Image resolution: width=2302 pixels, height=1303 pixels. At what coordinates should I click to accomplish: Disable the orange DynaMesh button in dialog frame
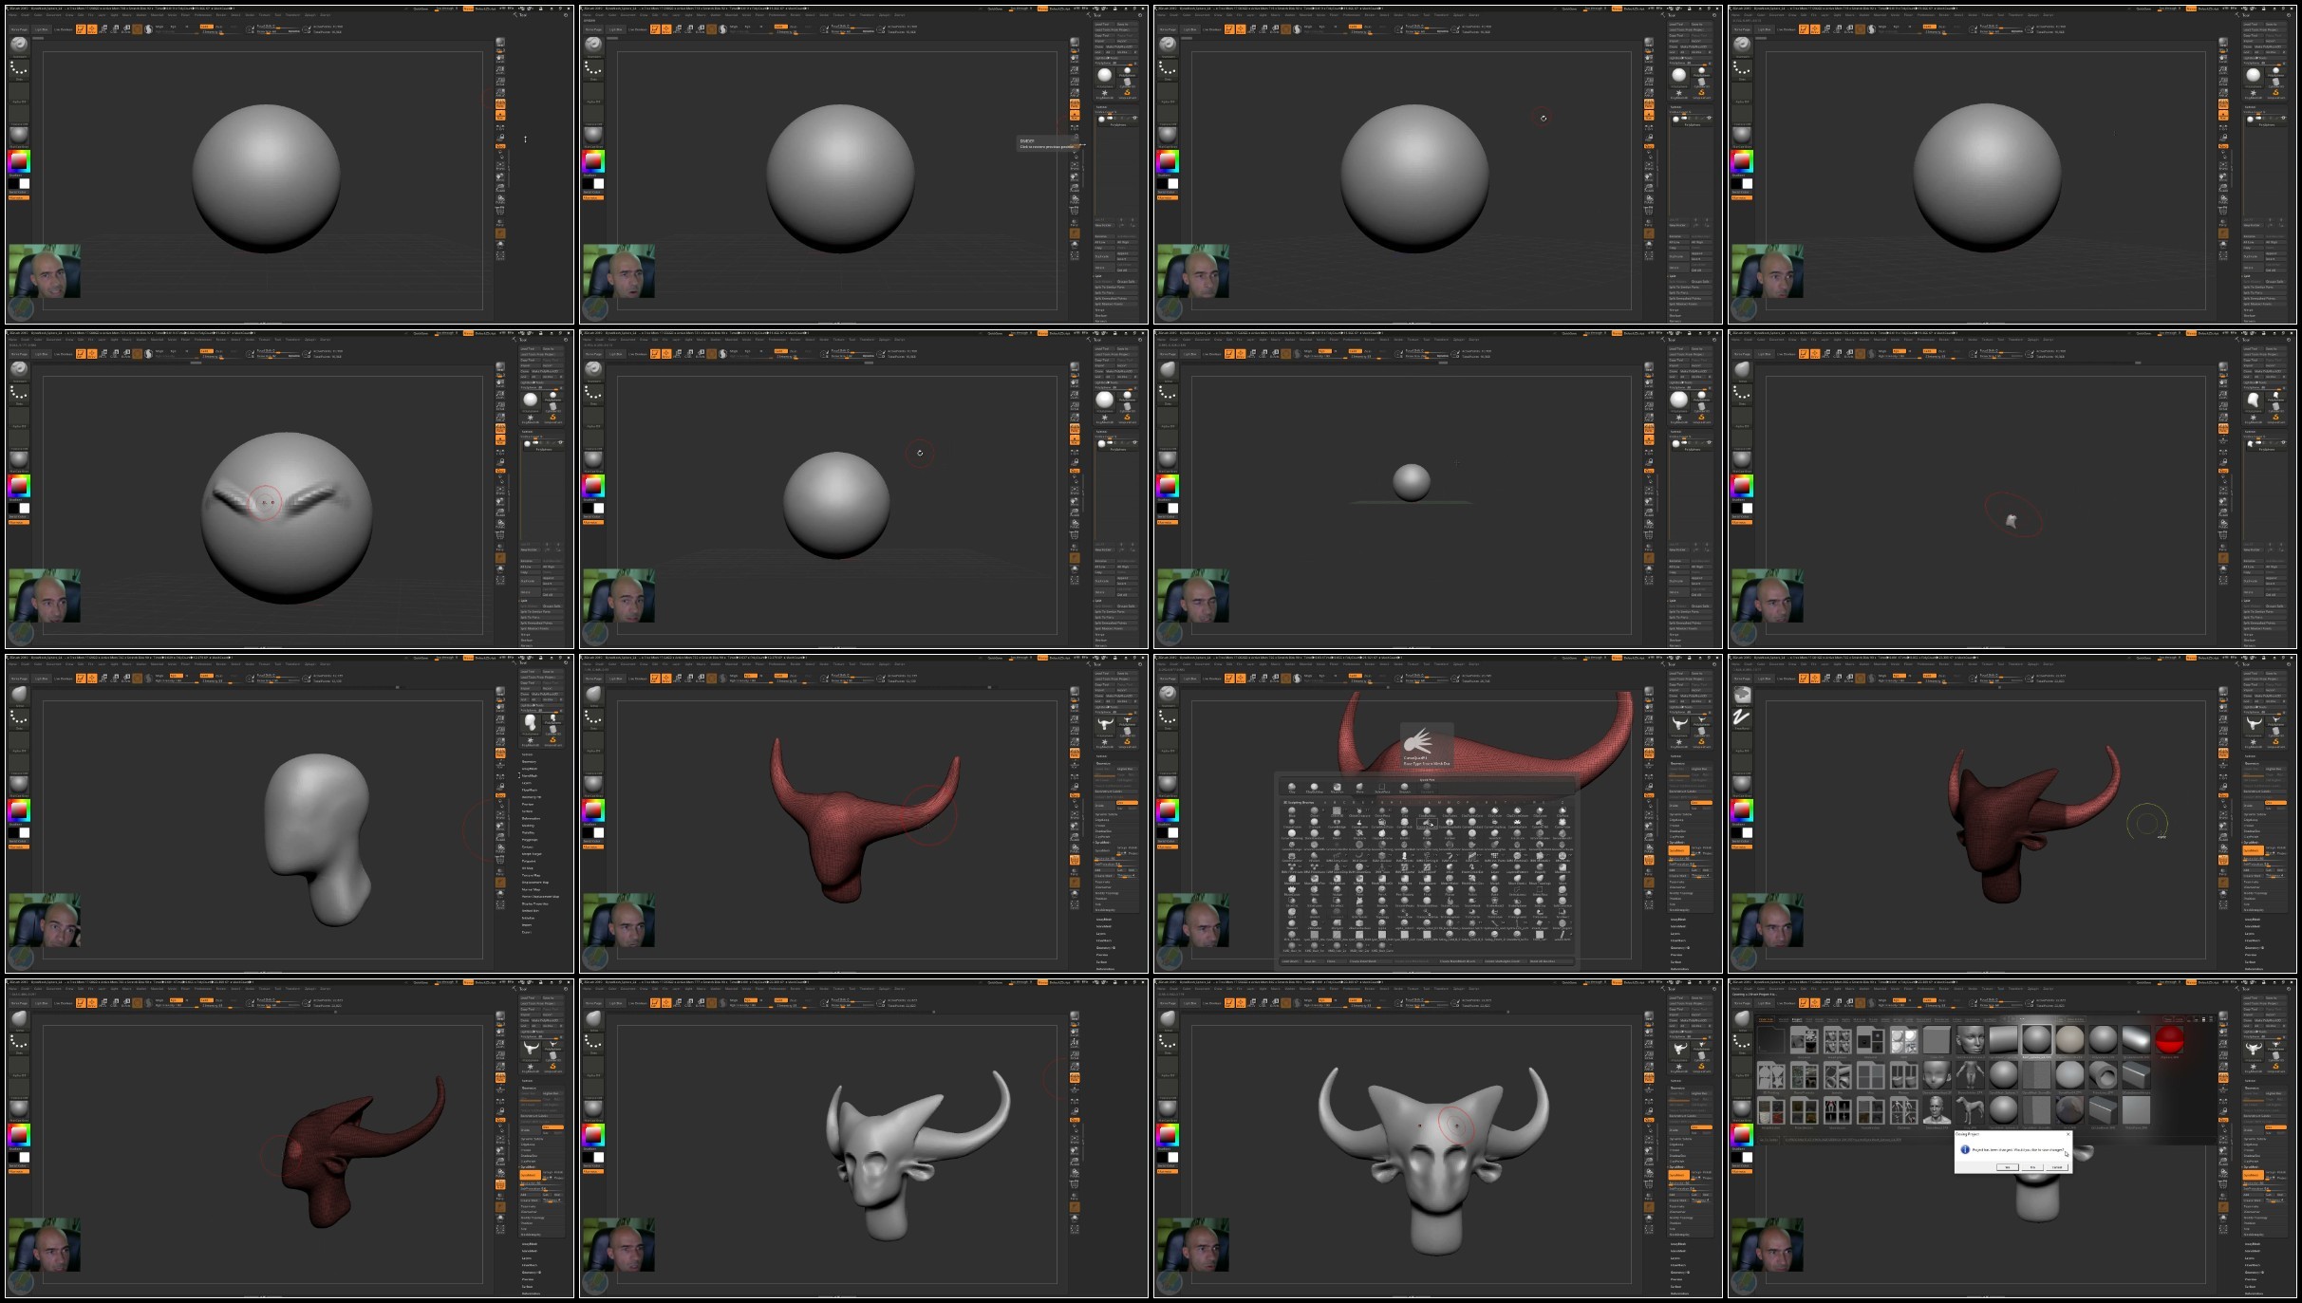tap(2254, 1175)
